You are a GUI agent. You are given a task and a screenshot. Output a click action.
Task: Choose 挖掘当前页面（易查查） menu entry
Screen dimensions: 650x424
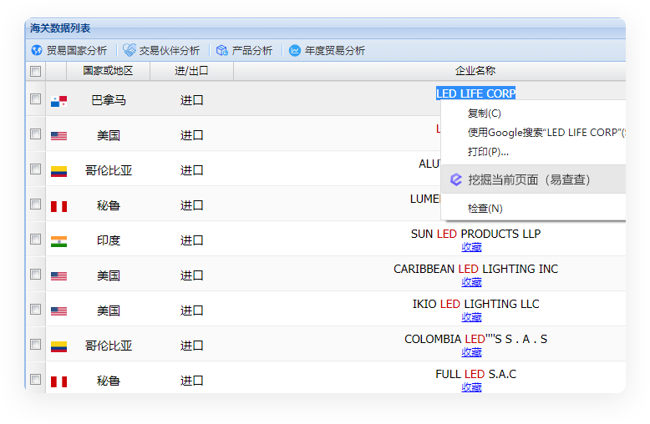pos(534,179)
